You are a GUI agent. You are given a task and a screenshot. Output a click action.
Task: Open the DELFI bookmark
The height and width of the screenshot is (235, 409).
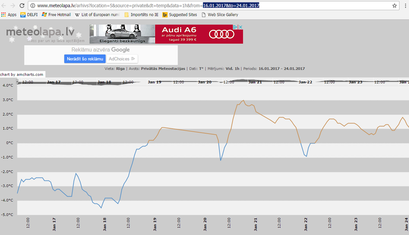[x=29, y=15]
